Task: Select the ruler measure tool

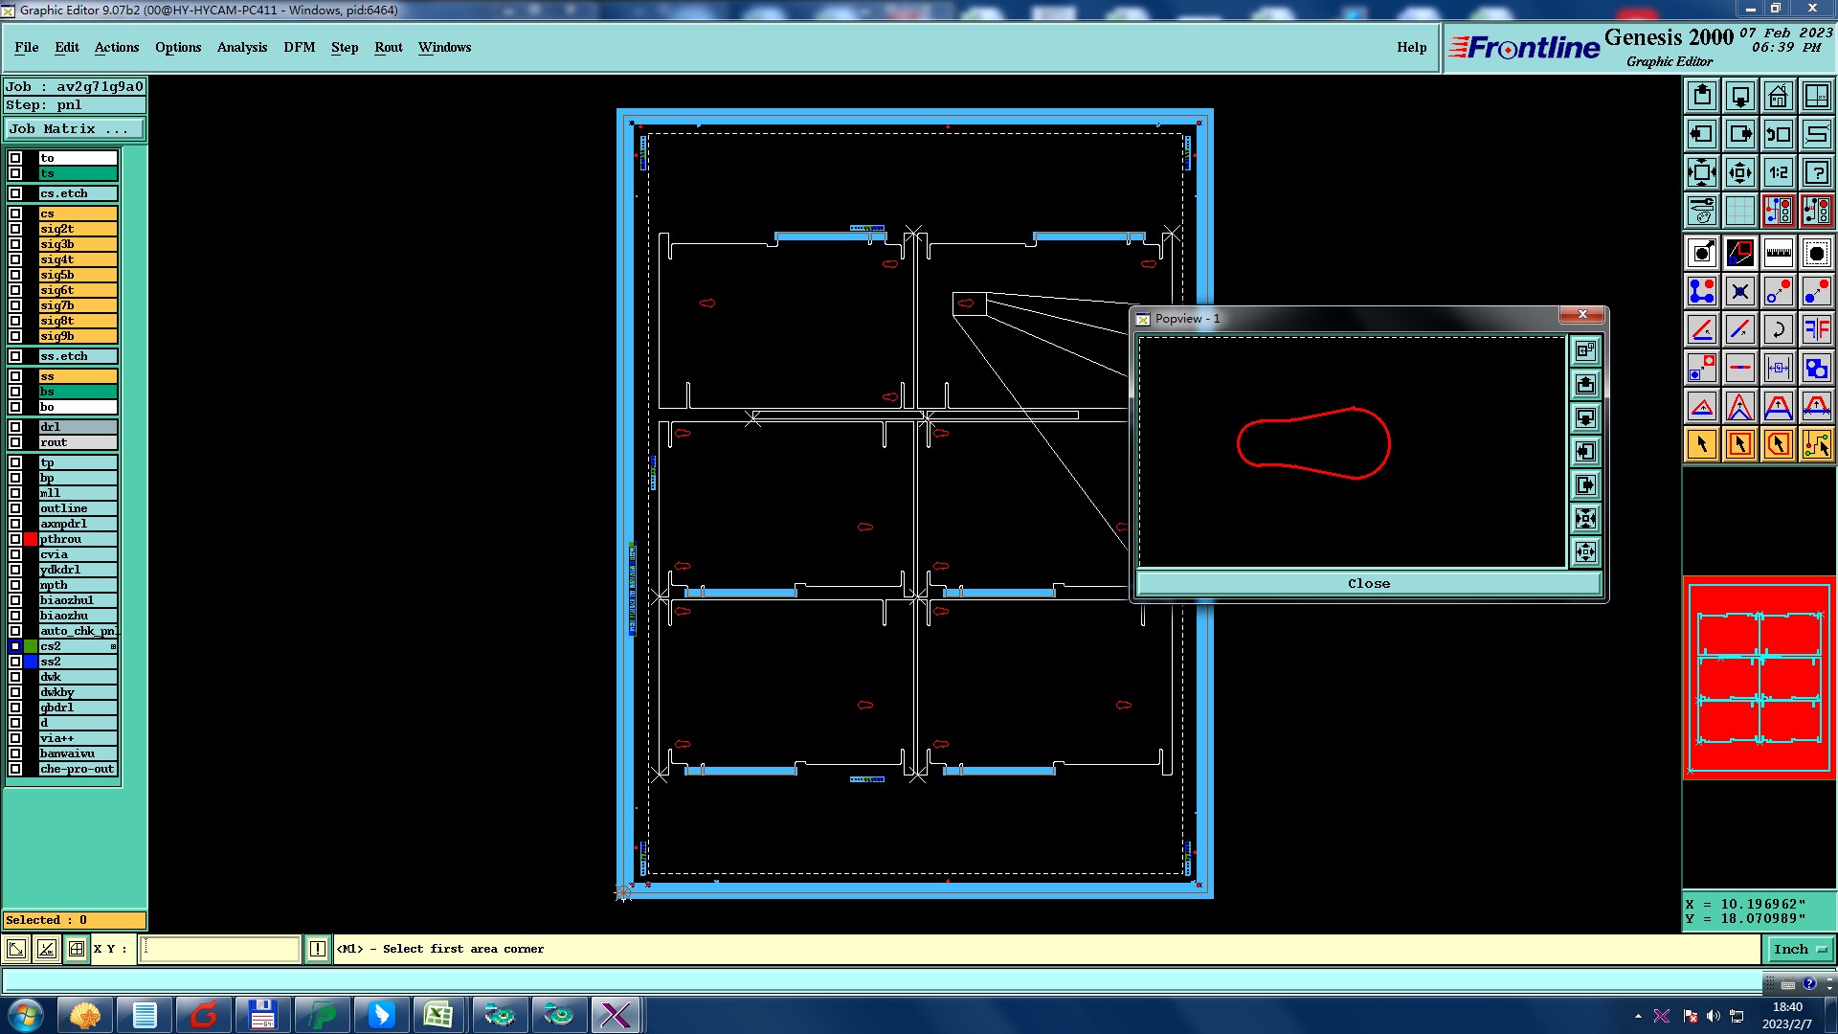Action: (x=1778, y=253)
